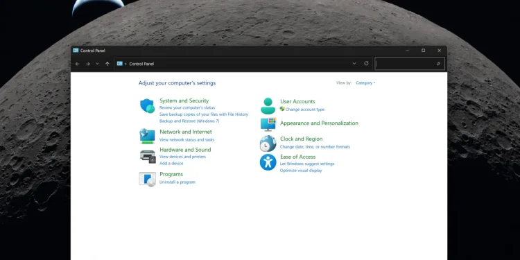Click Optimize visual display
The height and width of the screenshot is (260, 520).
[301, 171]
